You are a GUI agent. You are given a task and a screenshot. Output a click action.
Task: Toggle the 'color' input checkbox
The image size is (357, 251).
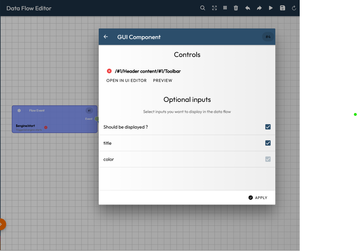point(268,159)
